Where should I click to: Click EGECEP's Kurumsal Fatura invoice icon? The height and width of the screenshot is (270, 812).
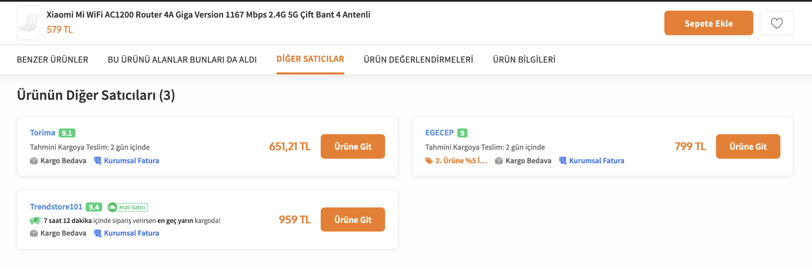point(563,161)
